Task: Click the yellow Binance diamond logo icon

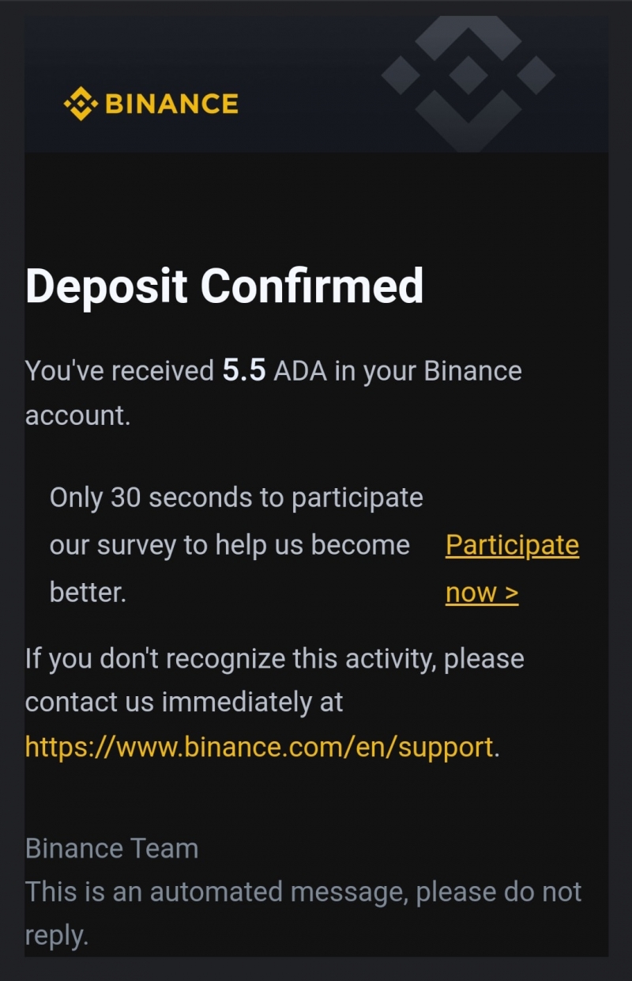Action: coord(81,104)
